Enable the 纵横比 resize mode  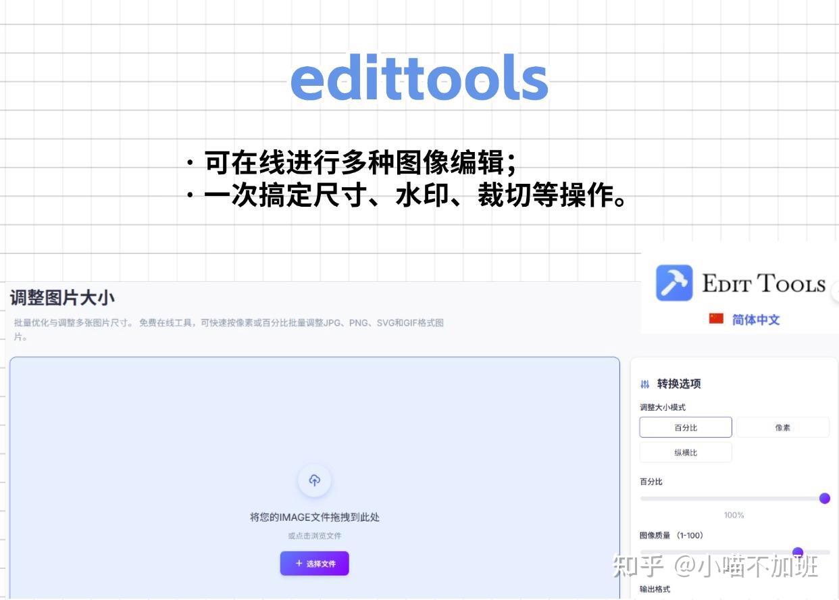[x=685, y=452]
